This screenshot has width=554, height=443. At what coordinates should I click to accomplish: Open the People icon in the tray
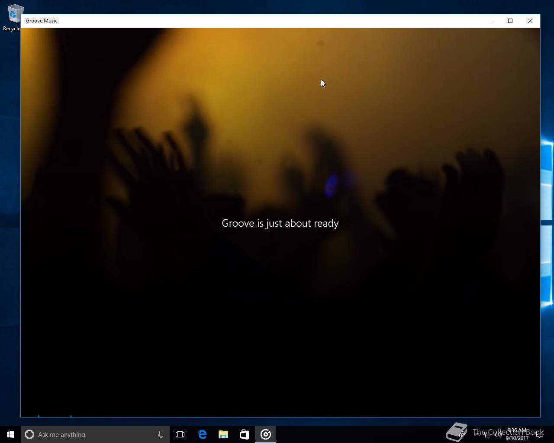[x=463, y=433]
